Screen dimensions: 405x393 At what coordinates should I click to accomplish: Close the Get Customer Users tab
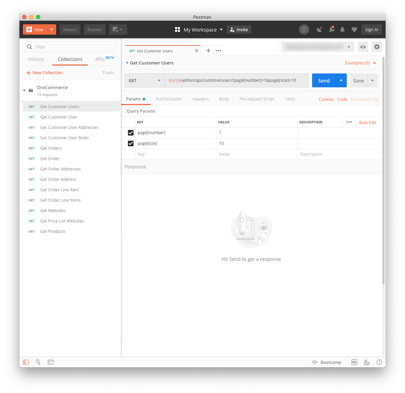point(197,51)
